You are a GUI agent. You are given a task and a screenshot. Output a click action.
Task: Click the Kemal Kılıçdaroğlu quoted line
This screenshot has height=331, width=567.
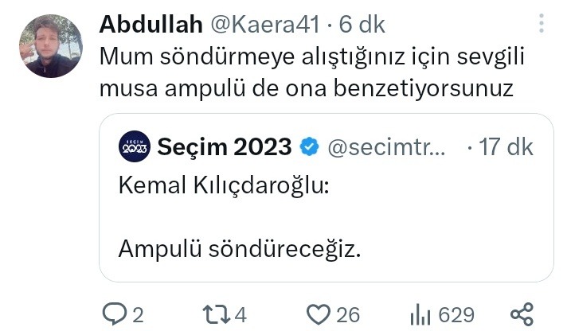pos(224,186)
